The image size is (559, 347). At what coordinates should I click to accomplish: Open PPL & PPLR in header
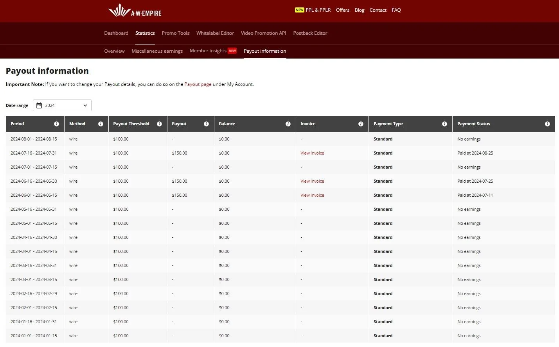(318, 10)
